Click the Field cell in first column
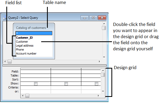160x103 pixels. [36, 72]
